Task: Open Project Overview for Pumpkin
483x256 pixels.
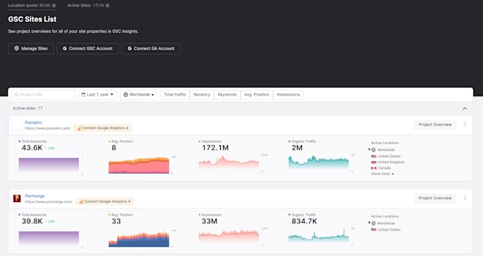Action: point(435,125)
